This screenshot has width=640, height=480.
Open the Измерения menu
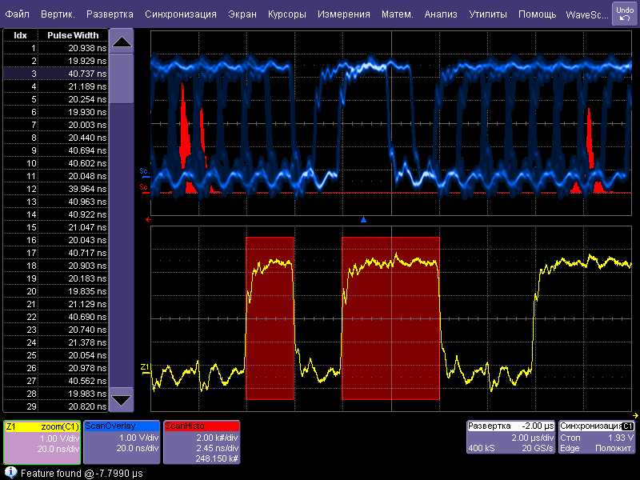344,14
